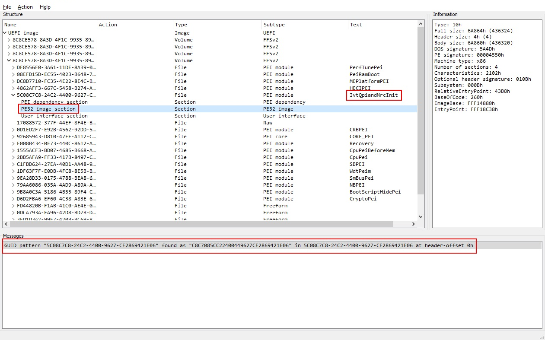This screenshot has height=340, width=545.
Task: Expand the 9EA28D33 SmBusPei node
Action: pos(13,178)
